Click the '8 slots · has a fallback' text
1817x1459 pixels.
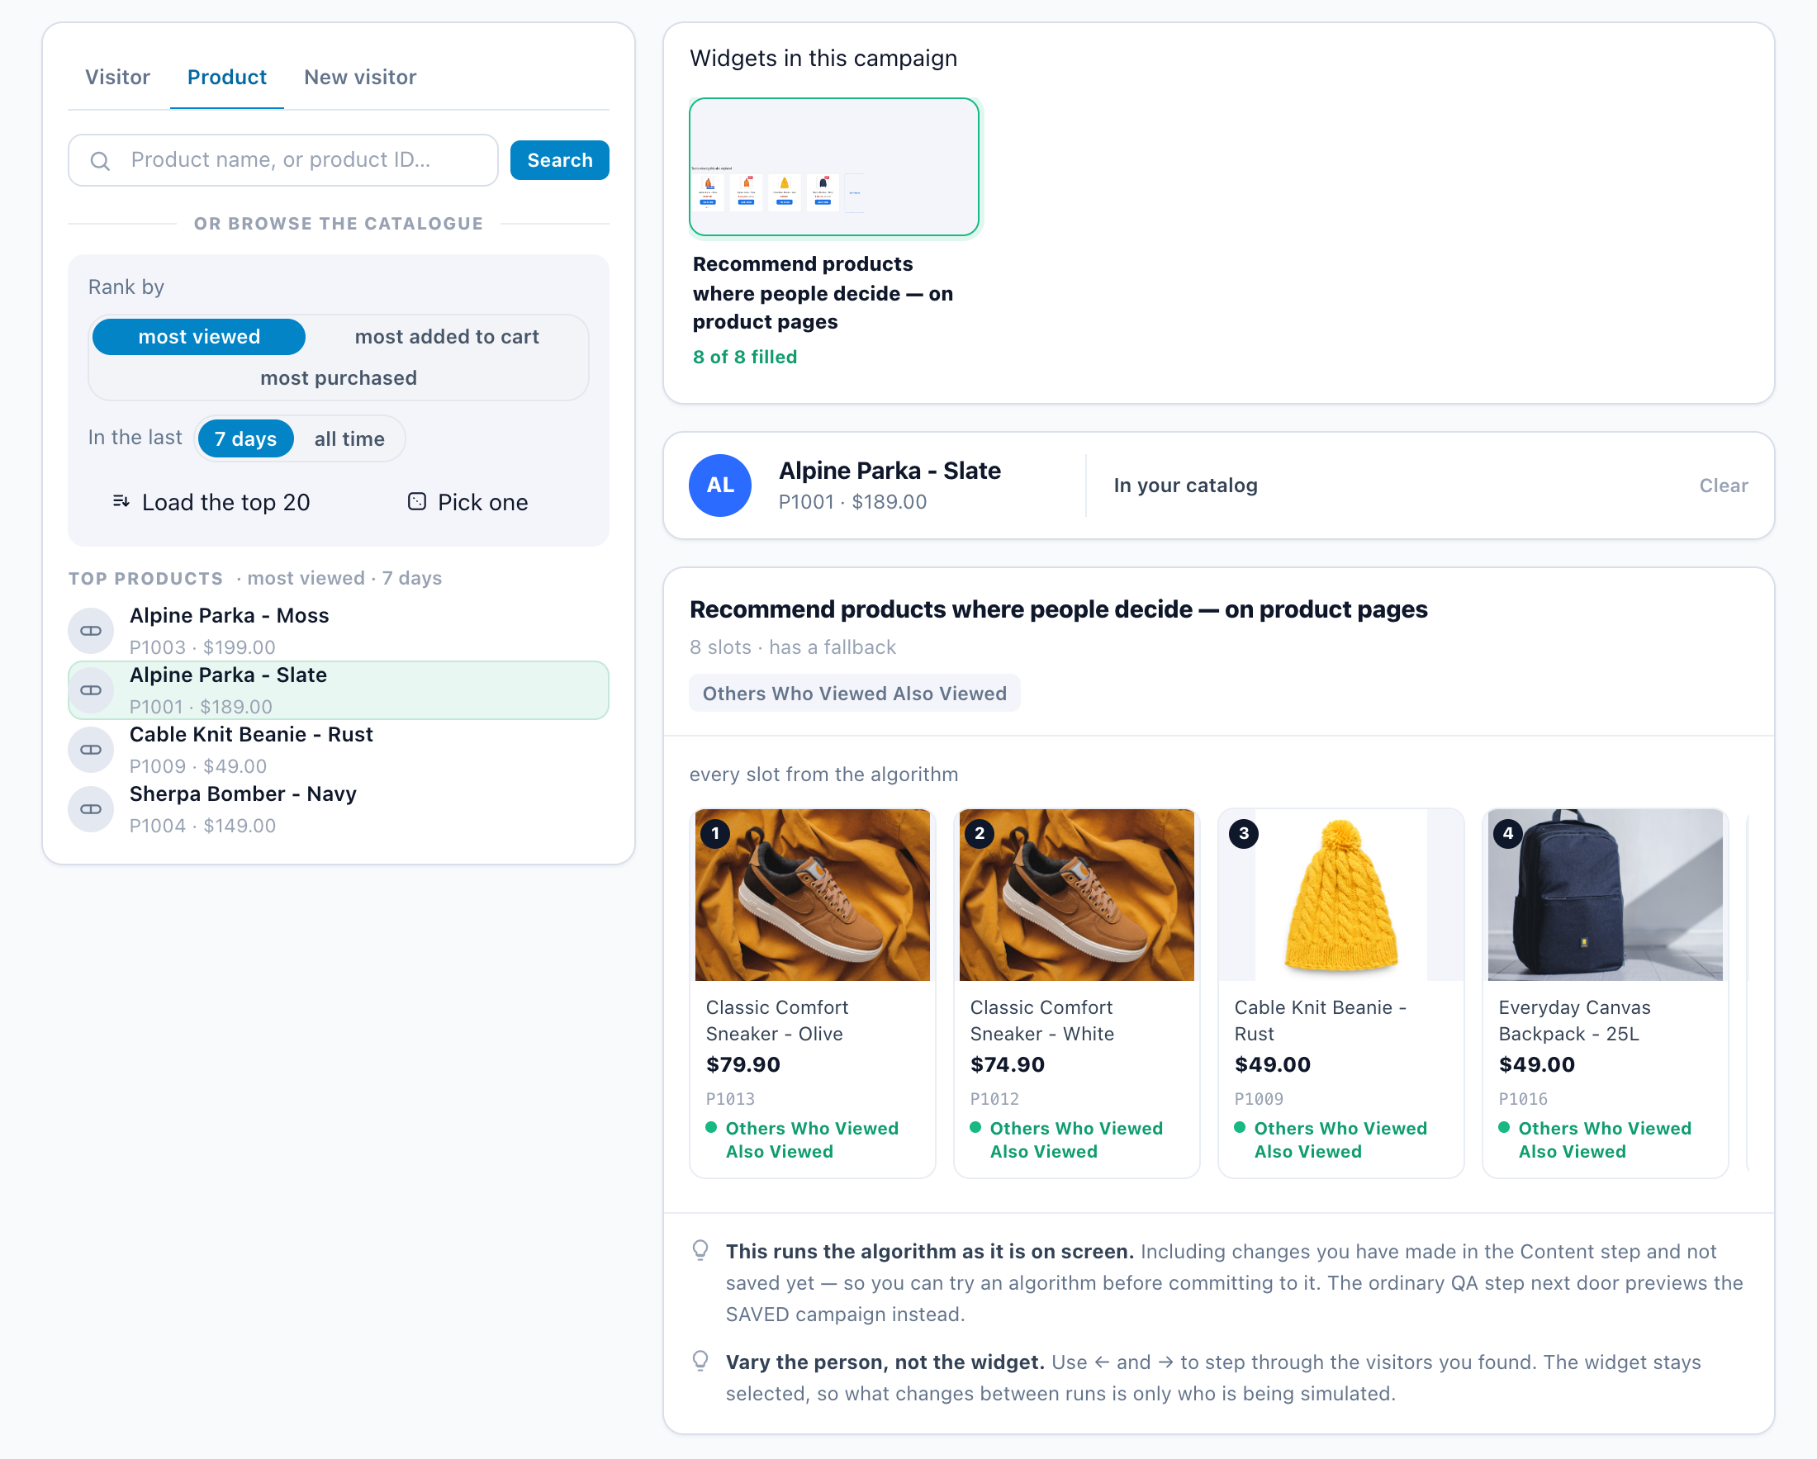tap(792, 647)
